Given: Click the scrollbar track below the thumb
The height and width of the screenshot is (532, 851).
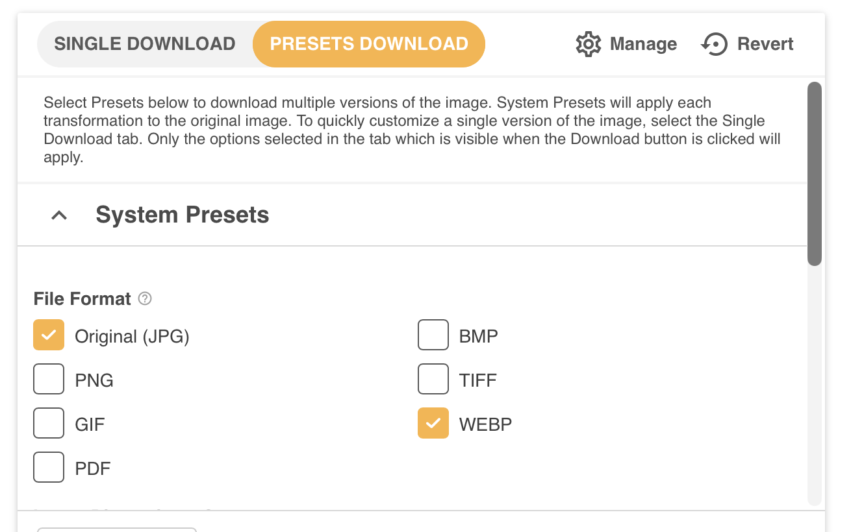Looking at the screenshot, I should (x=815, y=386).
